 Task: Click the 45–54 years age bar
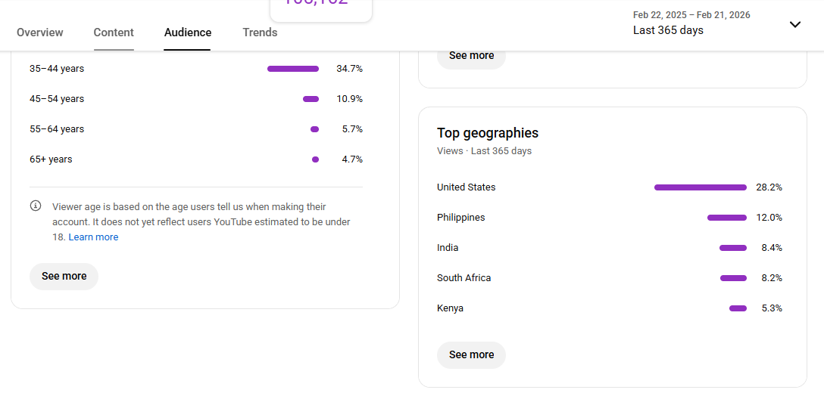(311, 99)
